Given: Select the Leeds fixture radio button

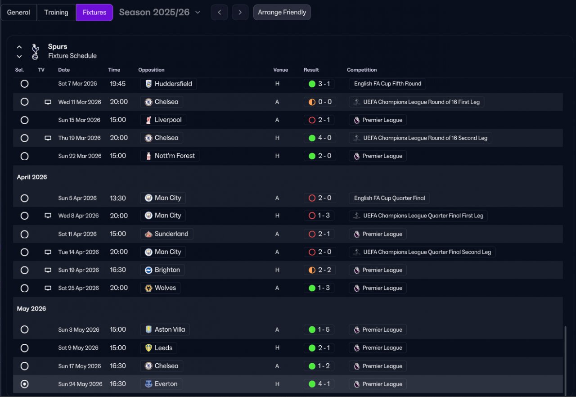Looking at the screenshot, I should point(25,348).
